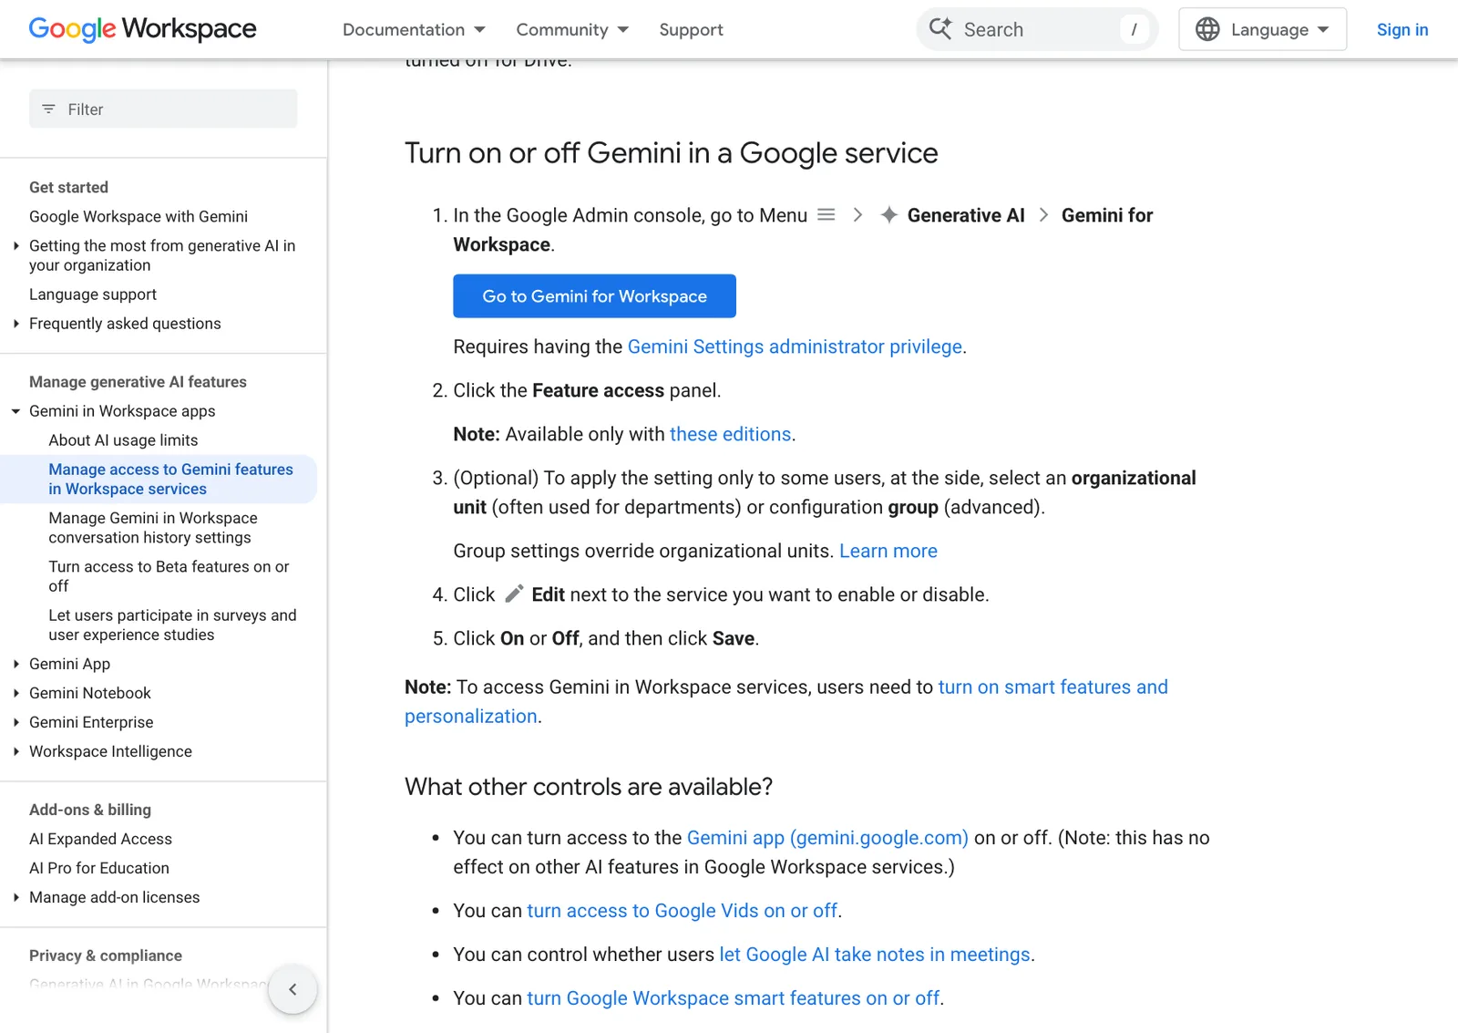Open the Gemini app (gemini.google.com) link

(827, 838)
